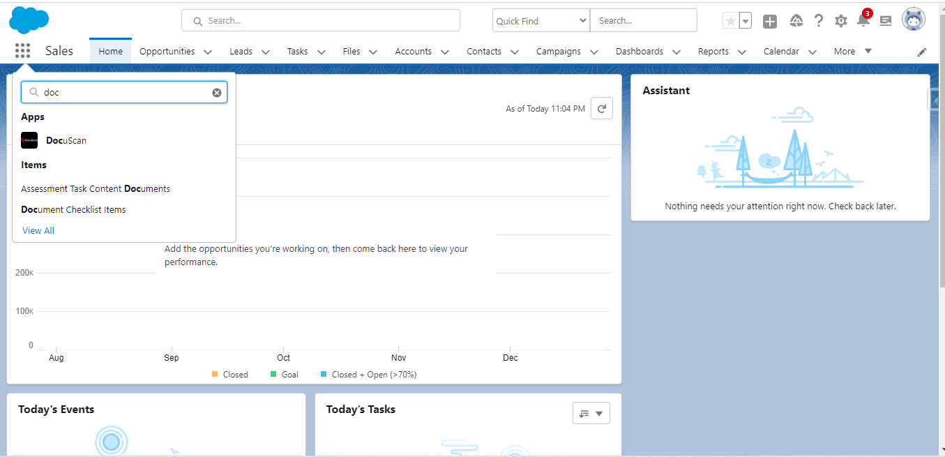This screenshot has width=945, height=457.
Task: Click the global Search input field
Action: pyautogui.click(x=320, y=20)
